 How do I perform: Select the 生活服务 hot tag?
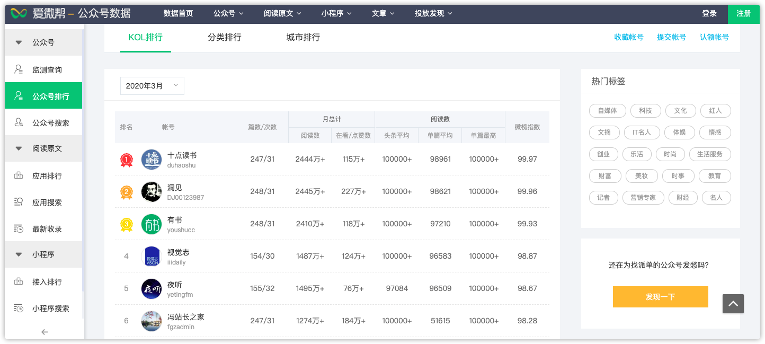point(710,154)
